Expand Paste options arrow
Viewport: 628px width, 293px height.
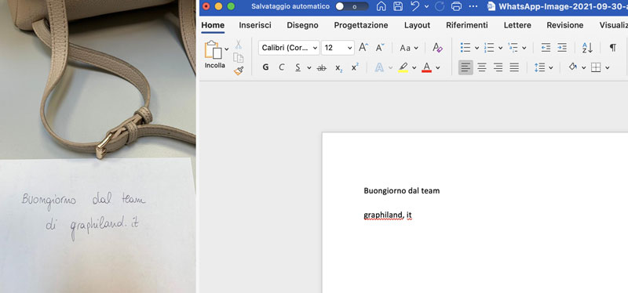(x=227, y=49)
